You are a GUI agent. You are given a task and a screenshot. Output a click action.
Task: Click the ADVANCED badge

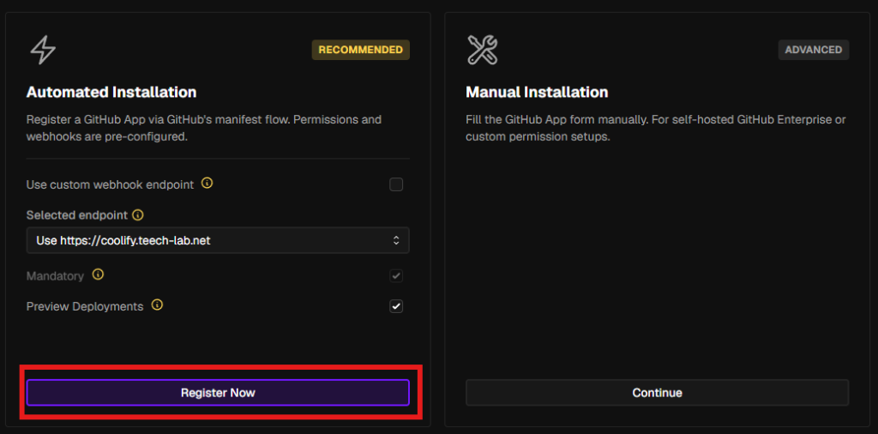814,50
